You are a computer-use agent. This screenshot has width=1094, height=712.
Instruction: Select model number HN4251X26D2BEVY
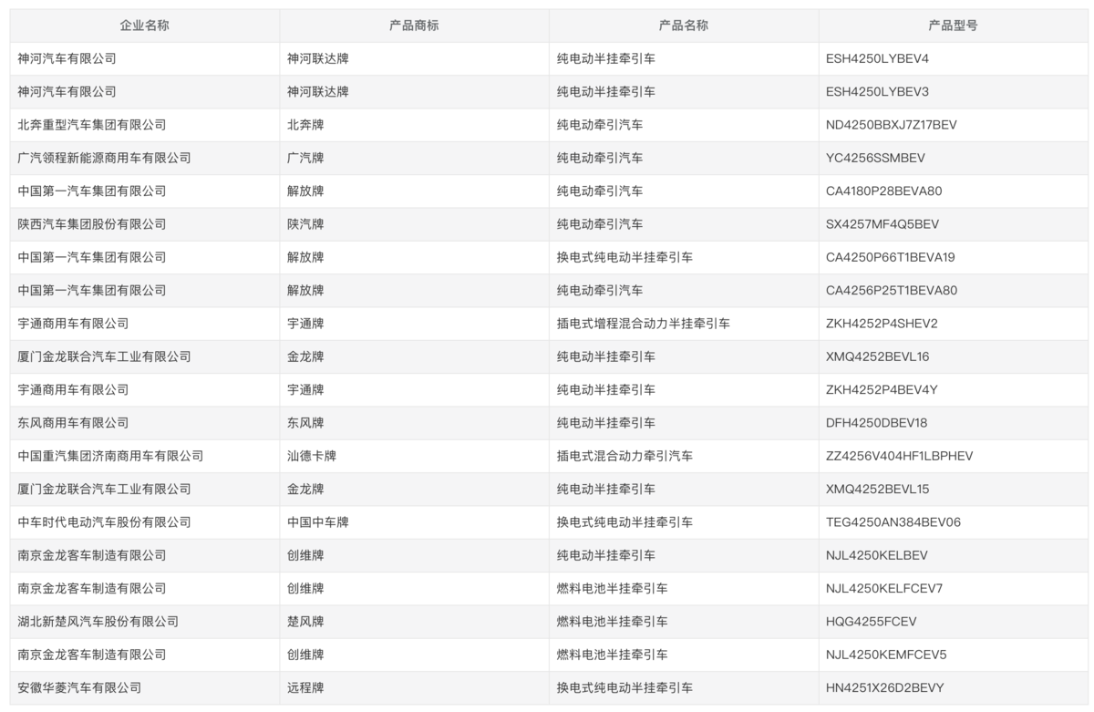(x=884, y=687)
